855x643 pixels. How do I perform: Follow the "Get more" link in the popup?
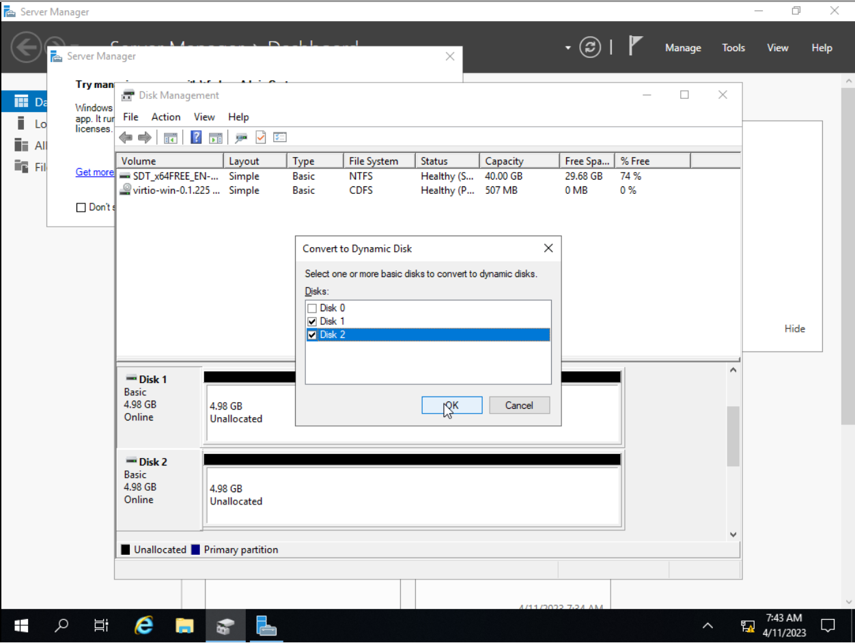coord(94,172)
